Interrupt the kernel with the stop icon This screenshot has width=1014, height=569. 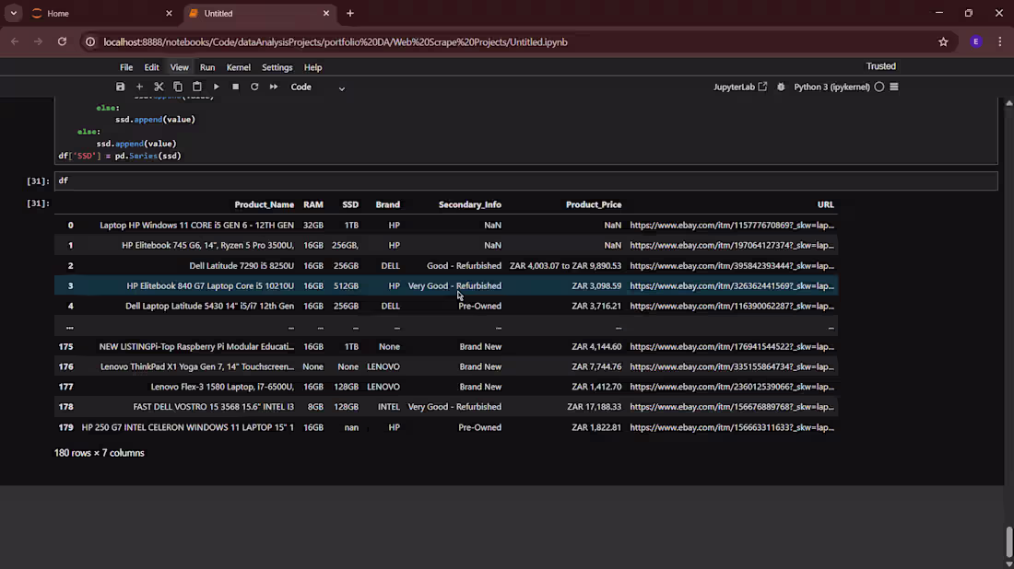235,87
